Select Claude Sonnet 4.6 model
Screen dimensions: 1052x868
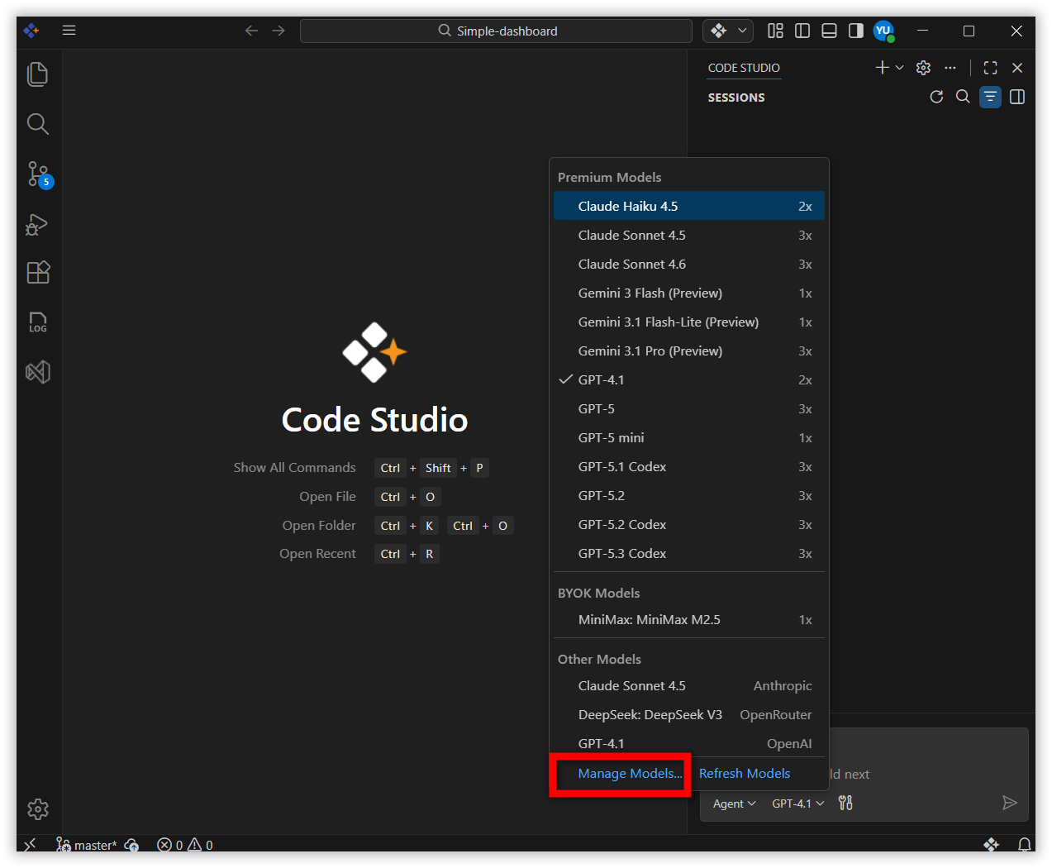(x=689, y=264)
